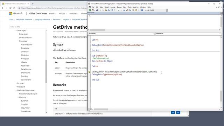The width and height of the screenshot is (224, 126).
Task: Open the Run menu in VBA editor
Action: [125, 7]
